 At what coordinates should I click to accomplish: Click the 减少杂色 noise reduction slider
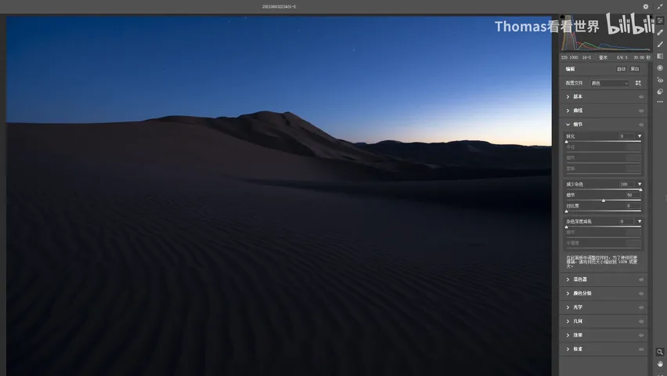coord(604,189)
